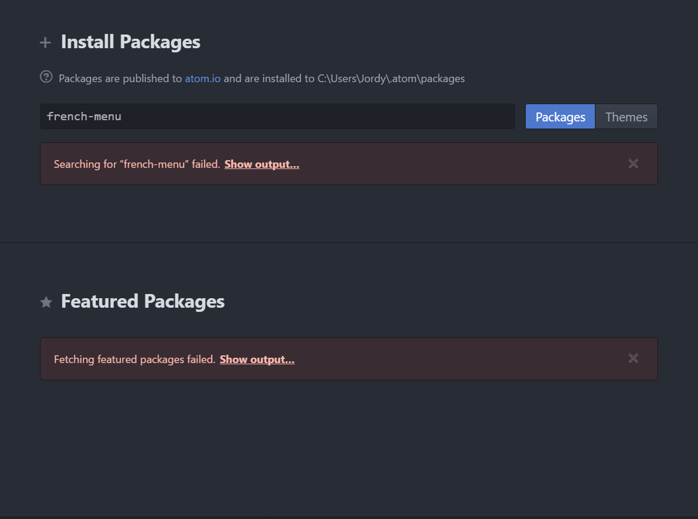Click the plus icon beside Install Packages
This screenshot has width=698, height=519.
[x=45, y=43]
